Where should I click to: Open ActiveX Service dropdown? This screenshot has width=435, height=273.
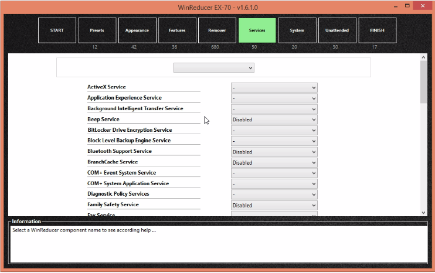274,87
